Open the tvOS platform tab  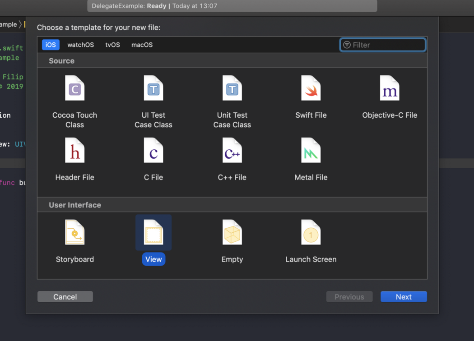(x=112, y=45)
